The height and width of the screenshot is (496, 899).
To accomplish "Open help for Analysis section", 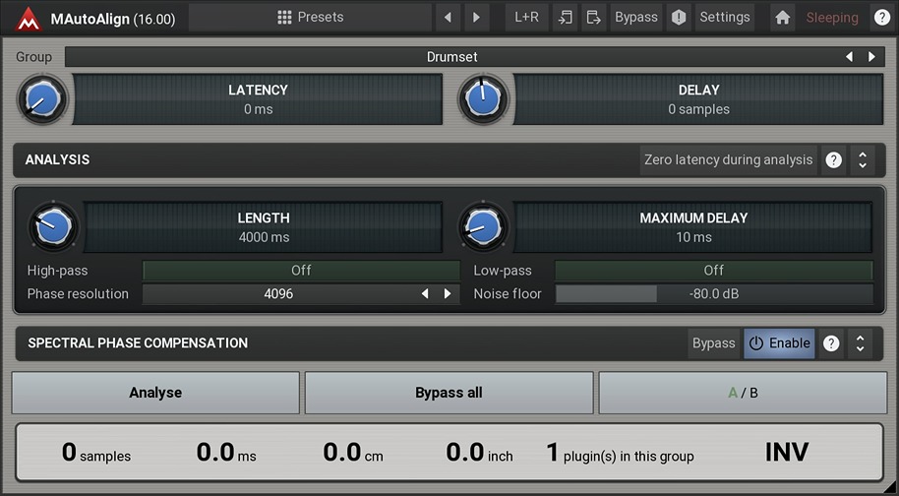I will [x=834, y=159].
